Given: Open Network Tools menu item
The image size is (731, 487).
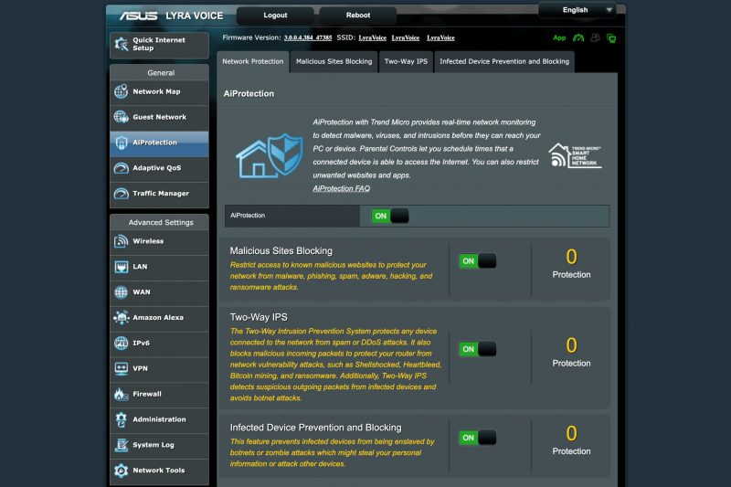Looking at the screenshot, I should click(159, 471).
